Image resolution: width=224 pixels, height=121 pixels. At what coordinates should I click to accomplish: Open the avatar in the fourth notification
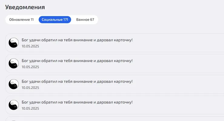[14, 105]
